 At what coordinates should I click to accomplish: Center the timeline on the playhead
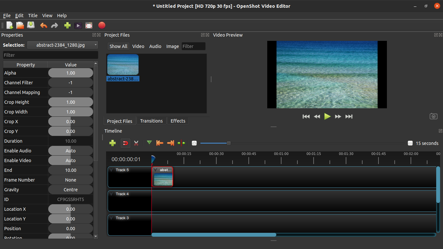(181, 143)
